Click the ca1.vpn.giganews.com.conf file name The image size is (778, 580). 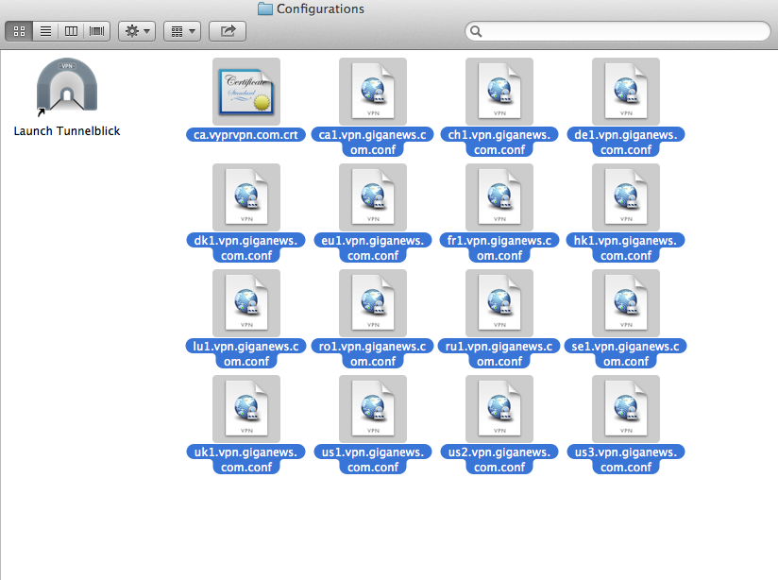coord(373,142)
